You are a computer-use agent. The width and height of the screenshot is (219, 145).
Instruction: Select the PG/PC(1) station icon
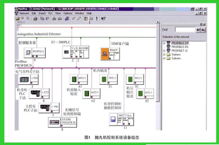coord(28,52)
